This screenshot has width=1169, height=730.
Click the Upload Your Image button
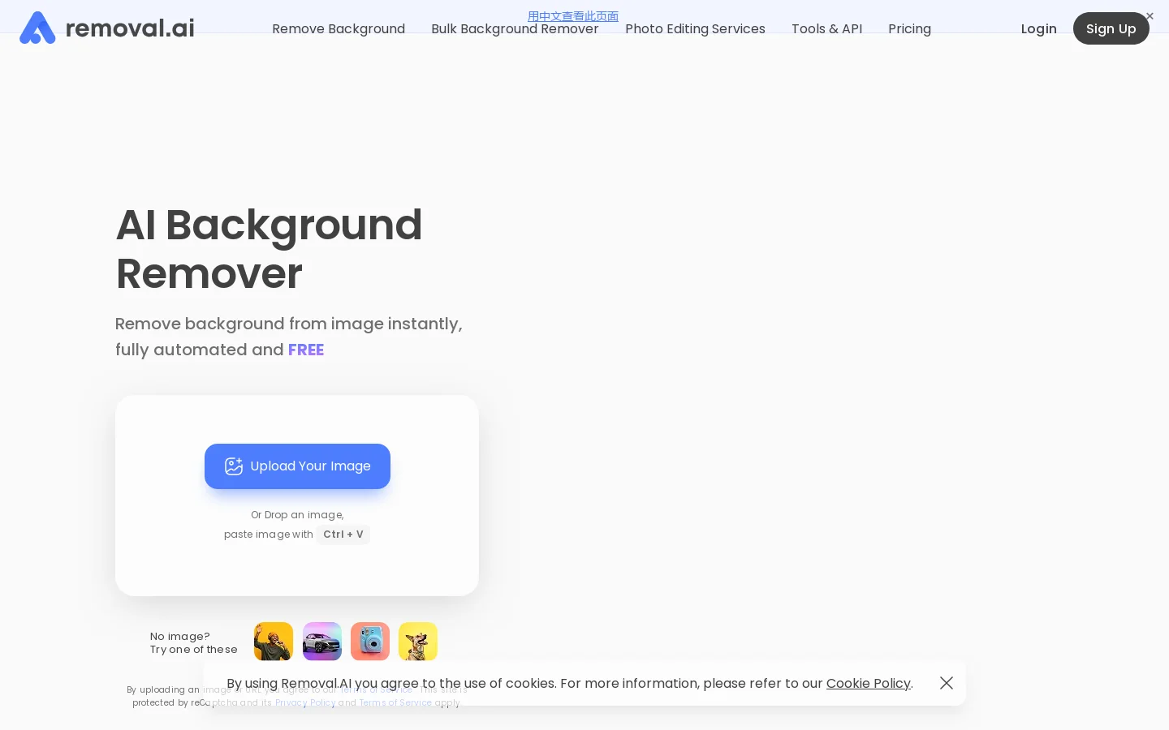click(x=297, y=466)
